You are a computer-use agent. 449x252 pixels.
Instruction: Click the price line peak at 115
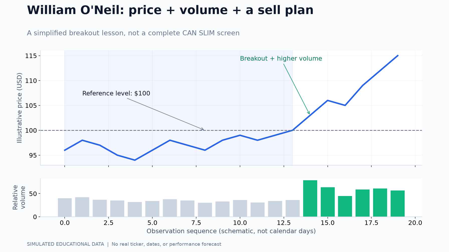398,55
